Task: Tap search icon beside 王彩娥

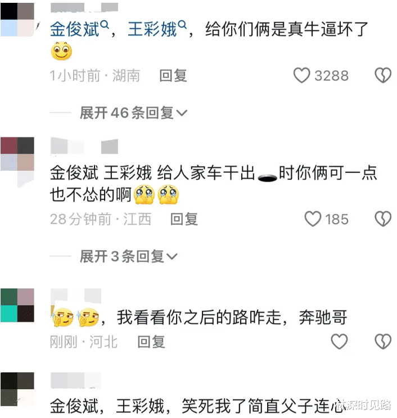Action: [x=182, y=25]
